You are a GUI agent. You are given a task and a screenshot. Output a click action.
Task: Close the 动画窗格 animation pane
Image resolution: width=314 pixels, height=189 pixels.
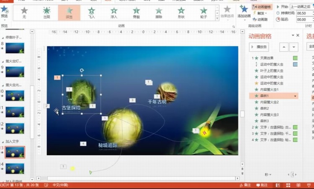click(x=298, y=35)
